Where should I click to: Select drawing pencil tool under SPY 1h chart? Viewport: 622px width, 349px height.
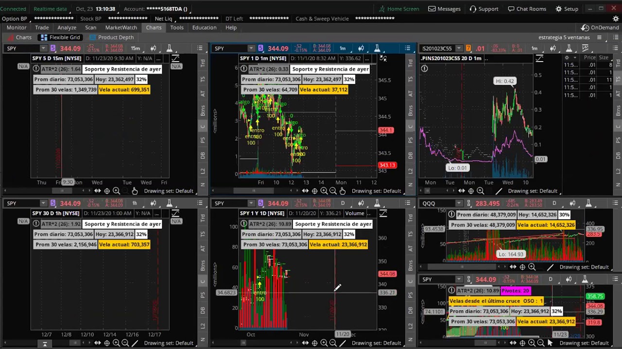click(x=135, y=343)
